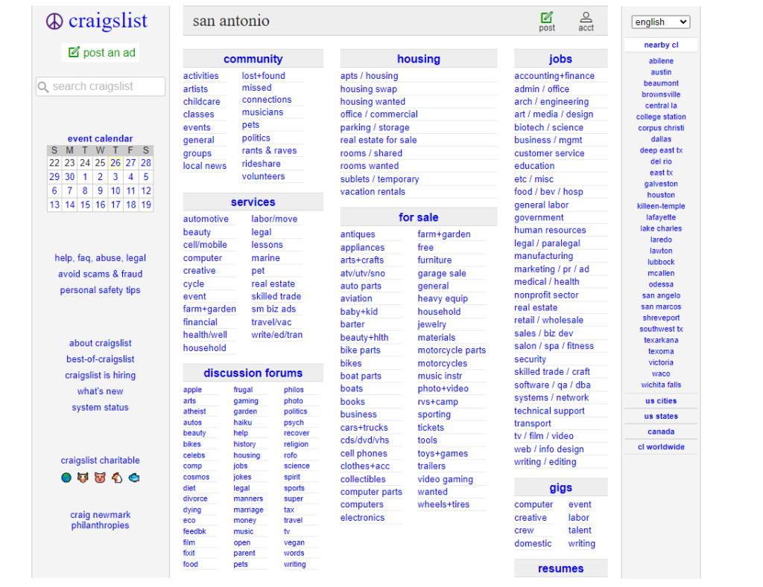Open 'haiku' discussion forum
The width and height of the screenshot is (763, 587).
click(242, 423)
